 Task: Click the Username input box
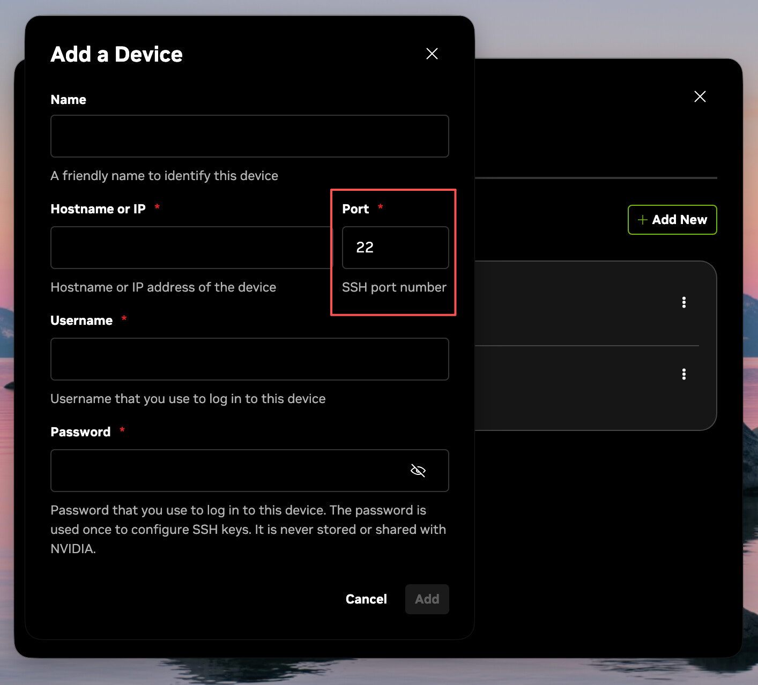(249, 359)
